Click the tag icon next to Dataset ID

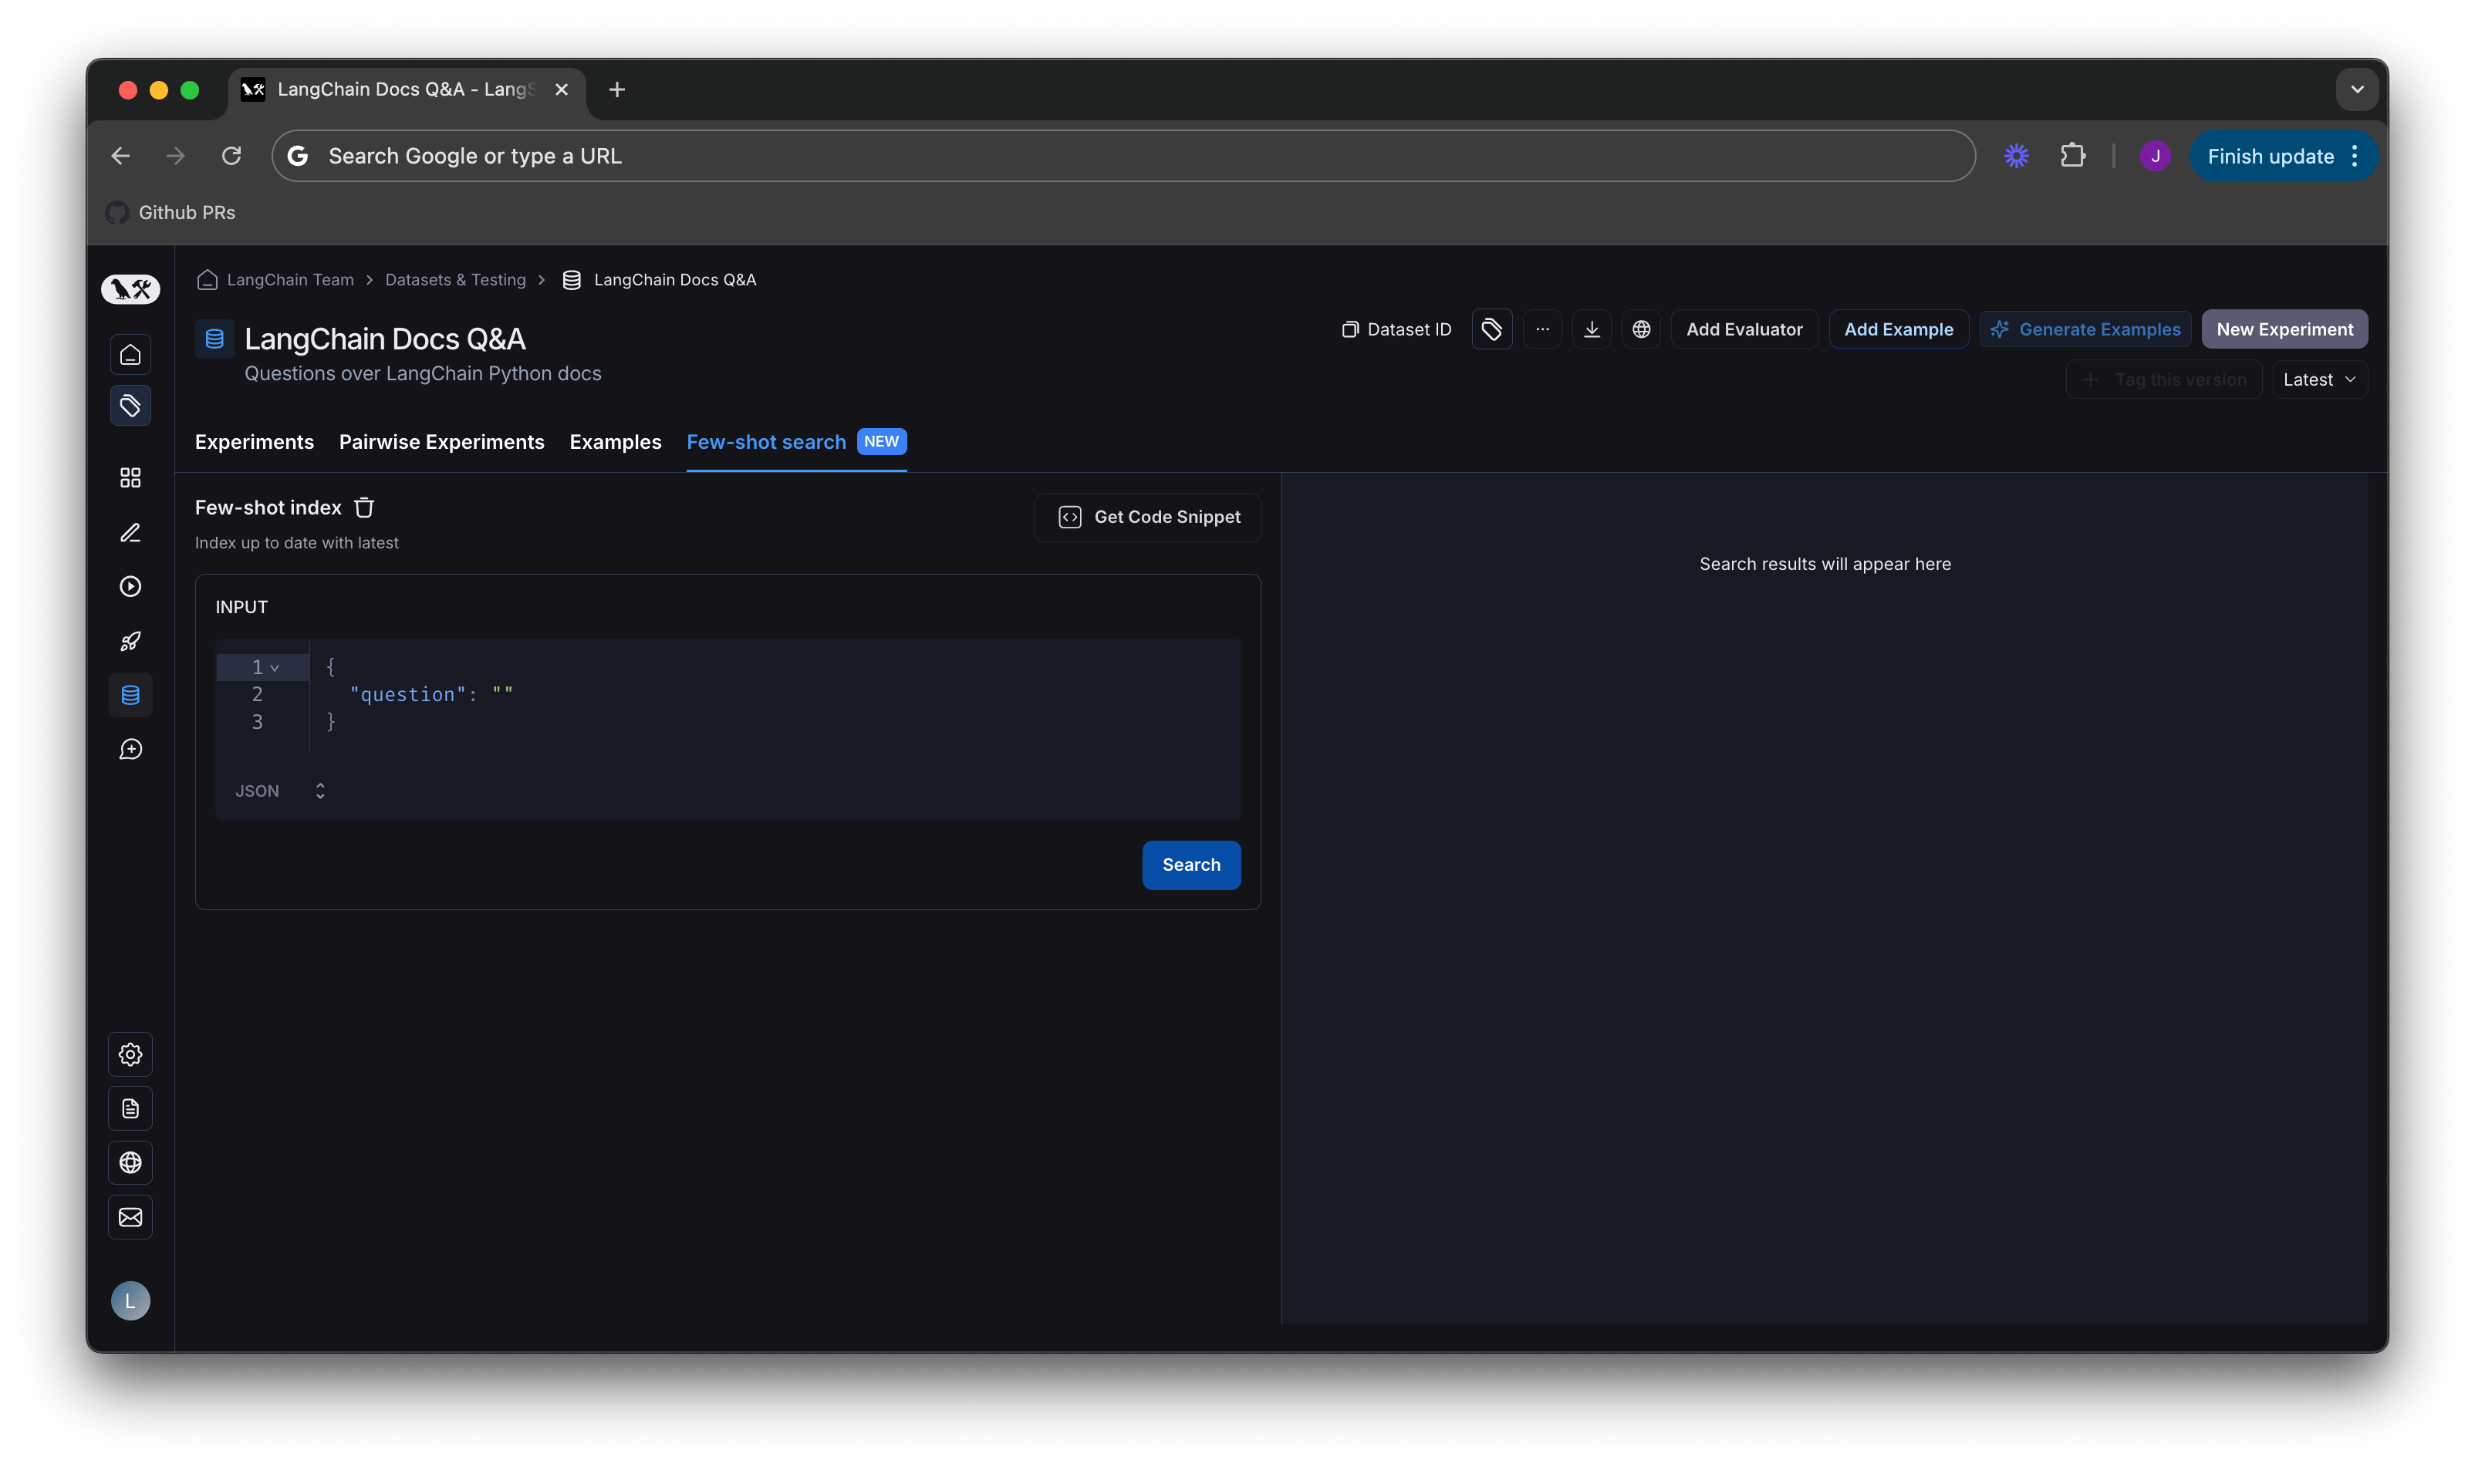coord(1492,329)
